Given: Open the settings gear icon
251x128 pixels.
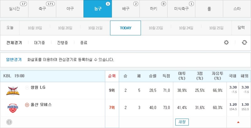Looking at the screenshot, I should pos(226,43).
